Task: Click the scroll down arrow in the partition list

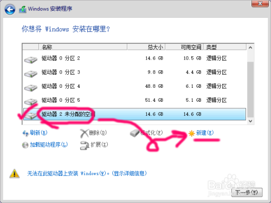Action: tap(250, 121)
